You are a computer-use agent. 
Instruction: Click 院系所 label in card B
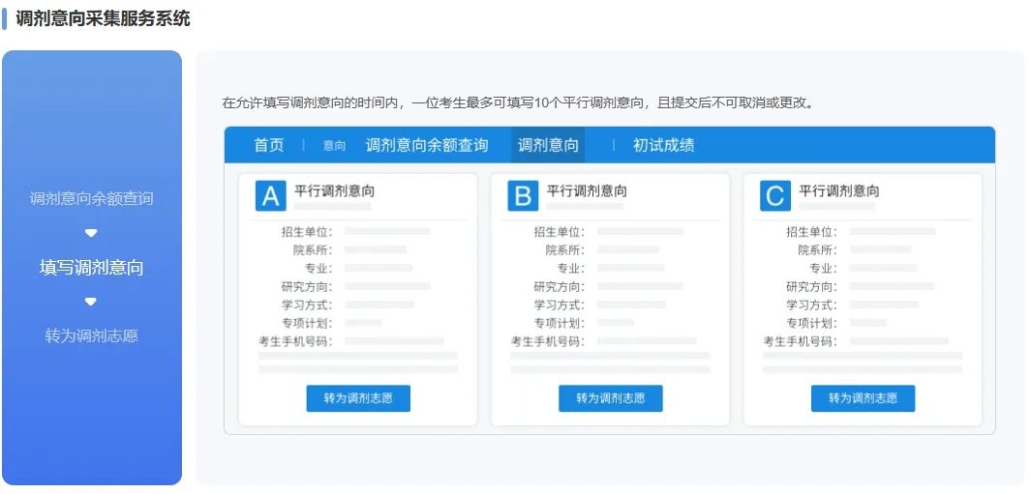click(565, 250)
